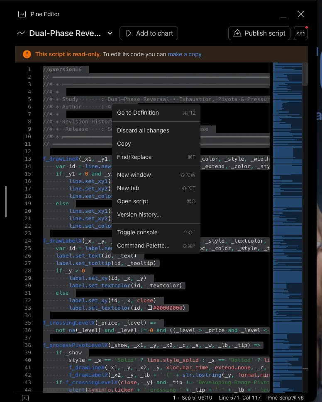Click the console toggle icon in status bar
The height and width of the screenshot is (402, 322).
25,398
